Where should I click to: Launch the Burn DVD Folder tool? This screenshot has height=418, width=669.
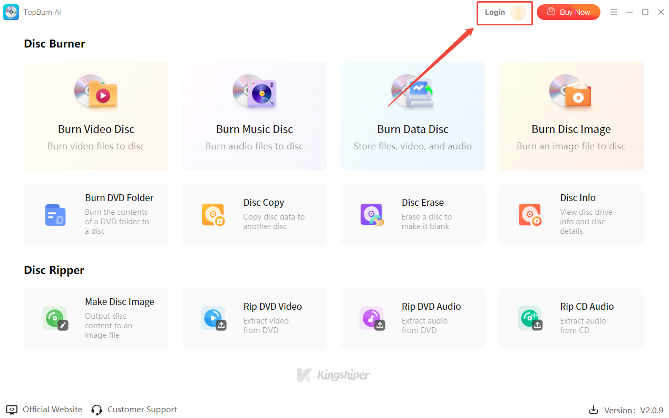coord(96,214)
